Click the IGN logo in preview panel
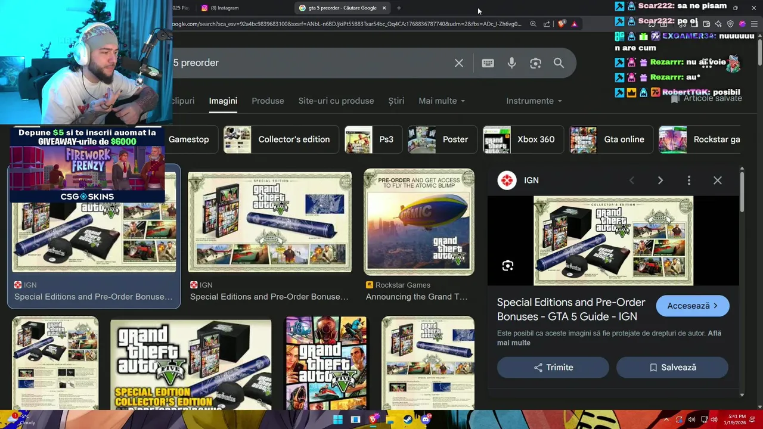The height and width of the screenshot is (429, 763). pos(507,180)
